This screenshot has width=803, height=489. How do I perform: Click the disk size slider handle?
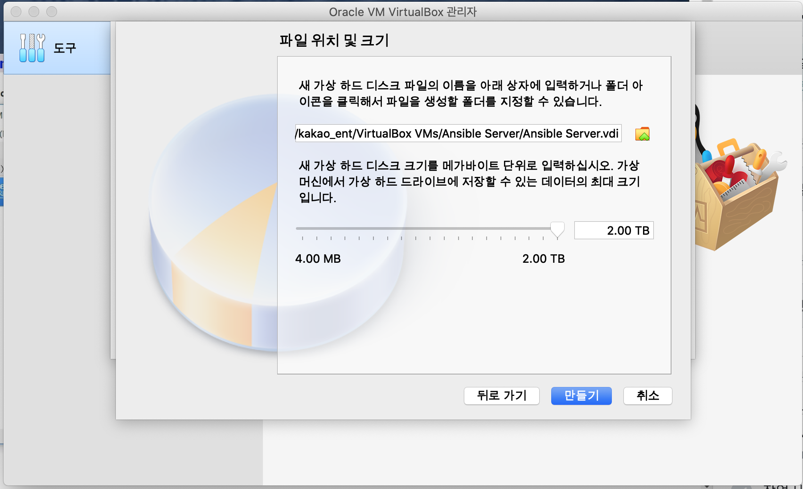[x=557, y=230]
